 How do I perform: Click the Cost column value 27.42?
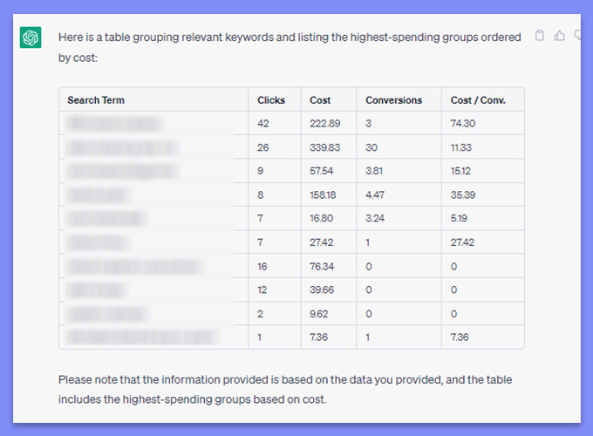point(322,242)
